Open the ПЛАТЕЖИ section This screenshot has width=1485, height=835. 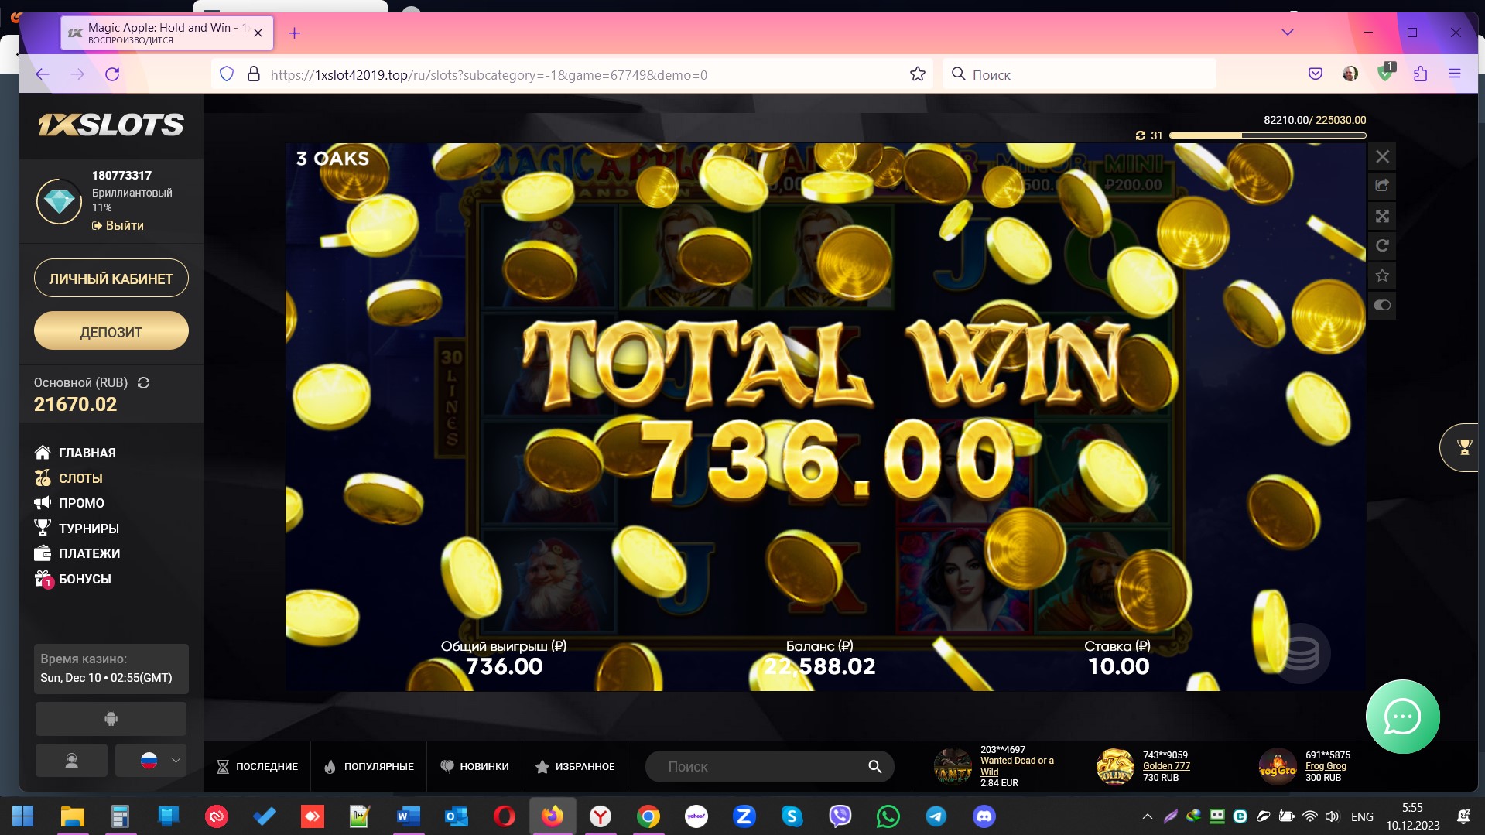pos(77,553)
